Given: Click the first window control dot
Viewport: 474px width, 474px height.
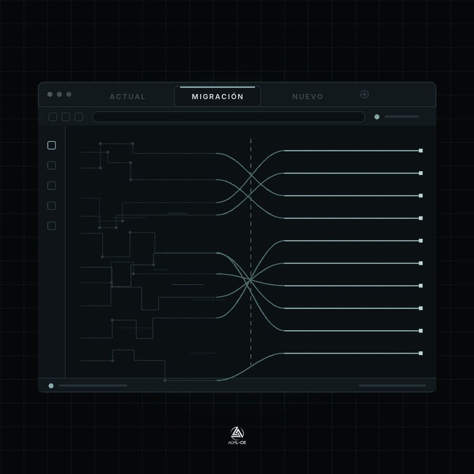Looking at the screenshot, I should 50,94.
